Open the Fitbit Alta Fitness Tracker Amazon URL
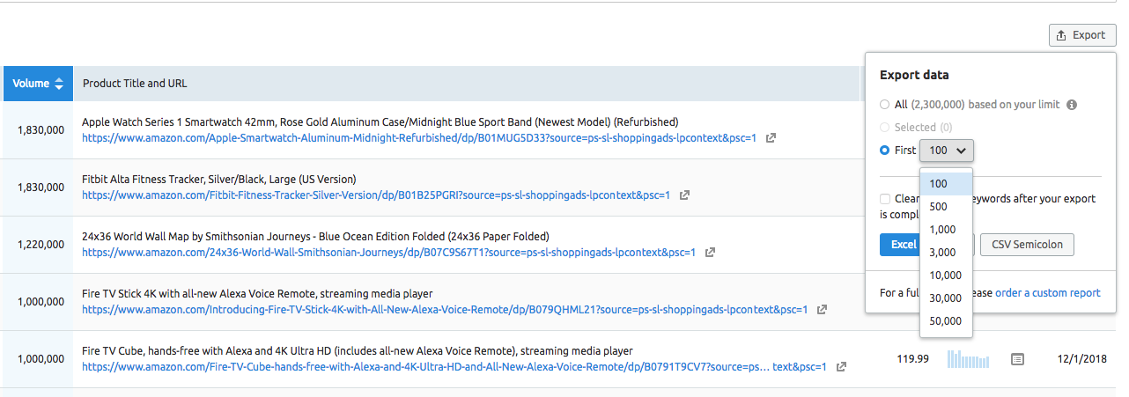 376,195
